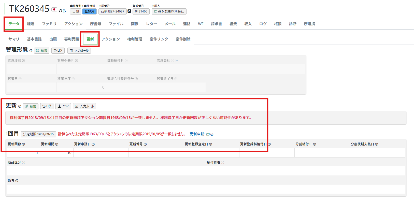The image size is (414, 201).
Task: Select the 審判異議 sub-tab
Action: [72, 39]
